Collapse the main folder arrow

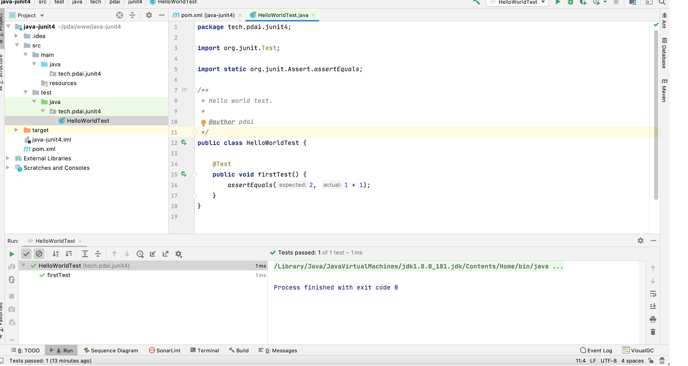(x=25, y=55)
